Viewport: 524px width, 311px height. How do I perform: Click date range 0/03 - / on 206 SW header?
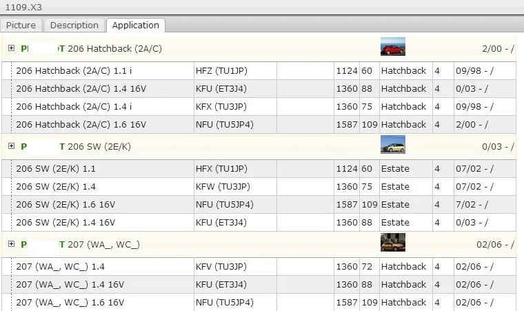click(498, 147)
